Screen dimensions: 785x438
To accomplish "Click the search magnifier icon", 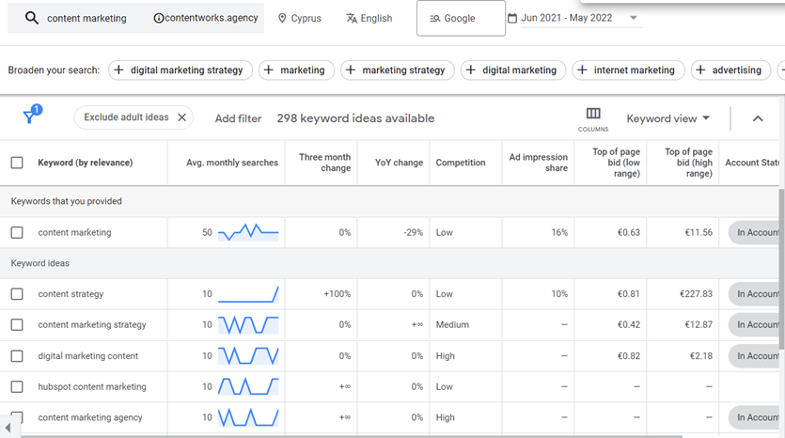I will point(32,18).
